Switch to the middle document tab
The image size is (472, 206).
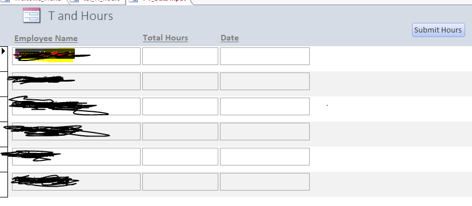pos(97,1)
